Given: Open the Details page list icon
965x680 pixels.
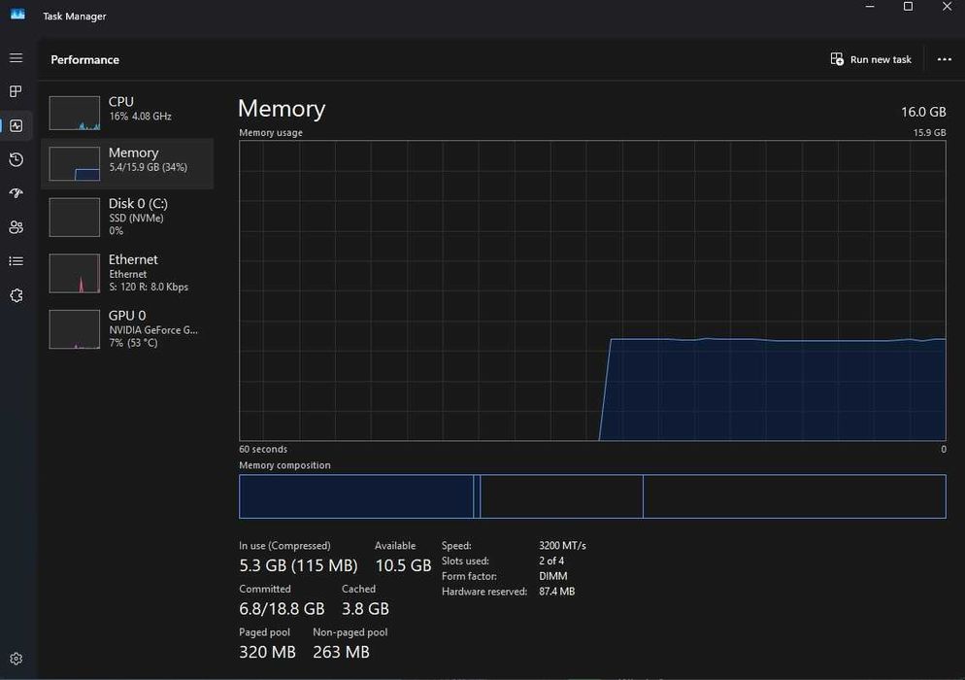Looking at the screenshot, I should click(16, 261).
